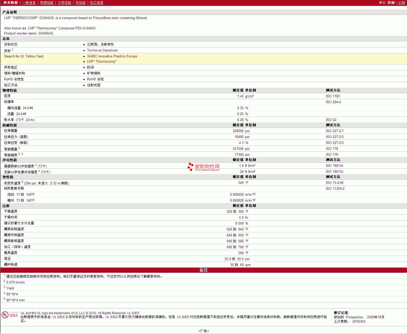407x334 pixels.
Task: Click the 弯曲强度 value 17300
Action: click(239, 155)
